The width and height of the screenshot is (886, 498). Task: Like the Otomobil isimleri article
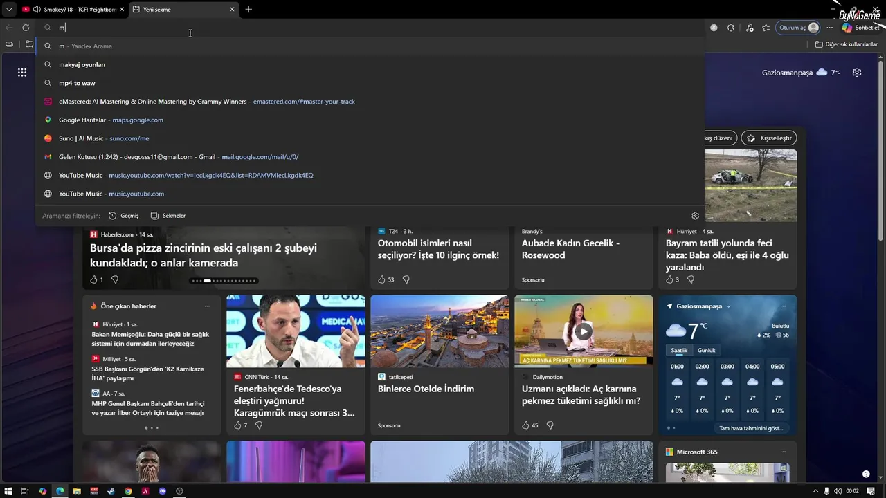coord(381,279)
